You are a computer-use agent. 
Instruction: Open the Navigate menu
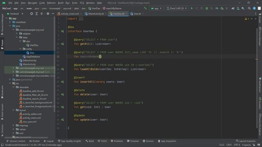[32, 3]
